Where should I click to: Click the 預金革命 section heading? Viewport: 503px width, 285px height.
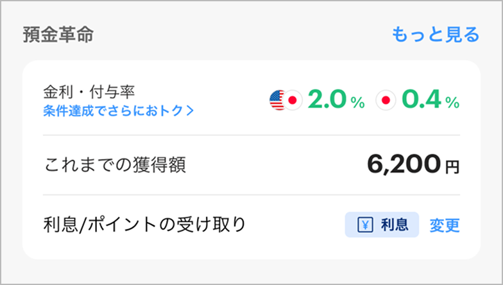click(58, 34)
